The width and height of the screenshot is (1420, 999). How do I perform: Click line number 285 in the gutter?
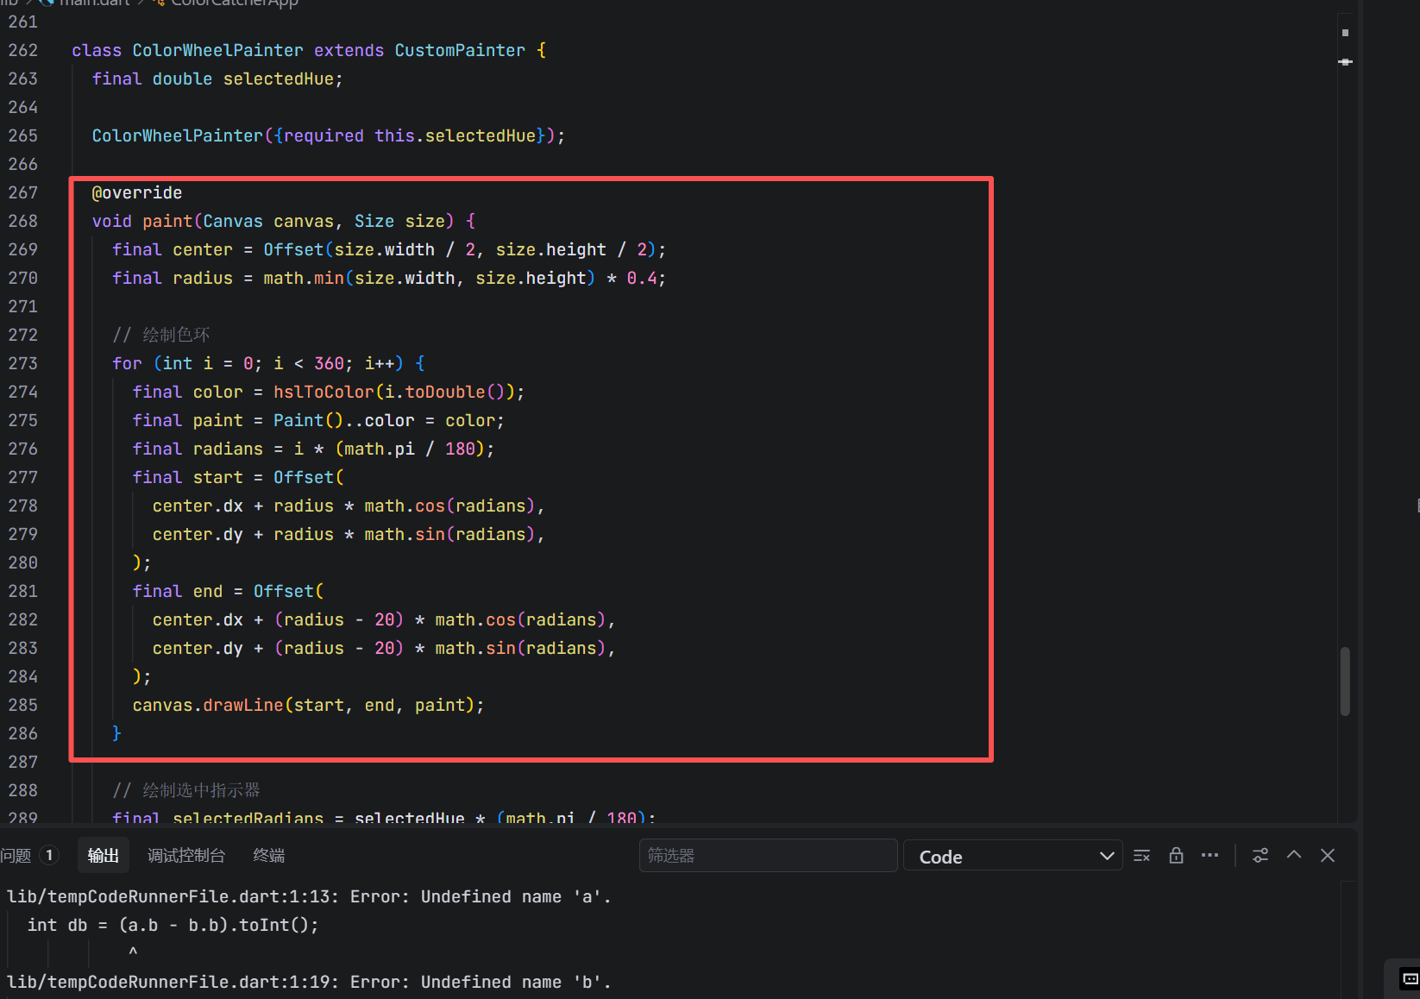(x=23, y=705)
